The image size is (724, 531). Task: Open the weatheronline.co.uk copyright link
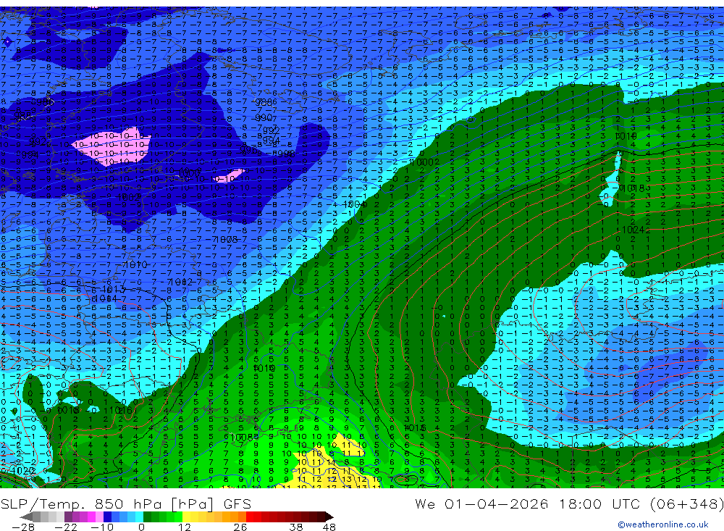point(663,524)
